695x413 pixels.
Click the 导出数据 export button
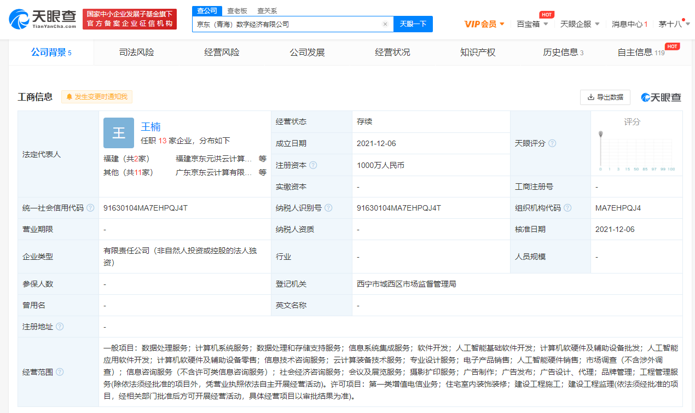pos(605,97)
